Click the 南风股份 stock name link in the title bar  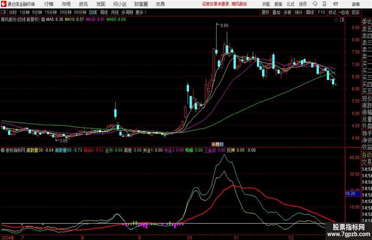239,4
